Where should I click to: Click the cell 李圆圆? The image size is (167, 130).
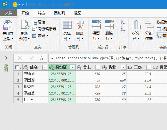coord(35,80)
